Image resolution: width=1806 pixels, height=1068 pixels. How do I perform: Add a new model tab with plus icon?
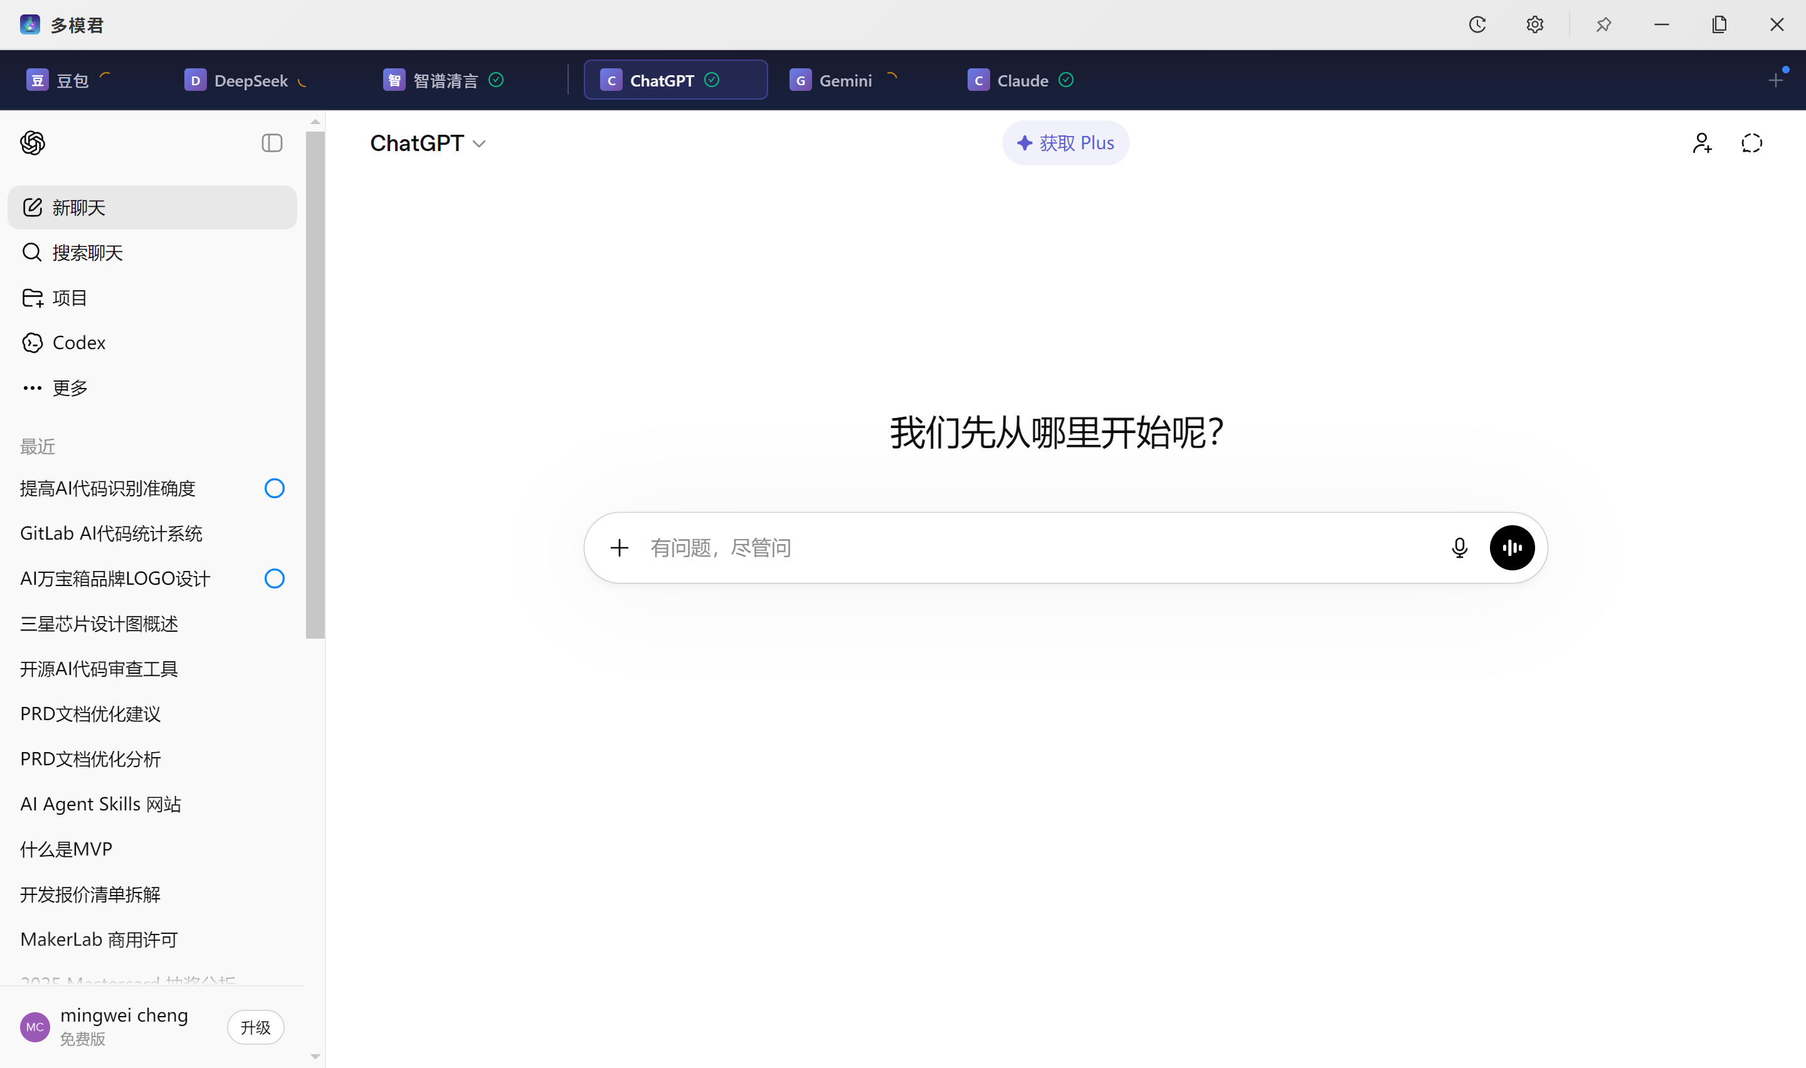click(x=1776, y=80)
